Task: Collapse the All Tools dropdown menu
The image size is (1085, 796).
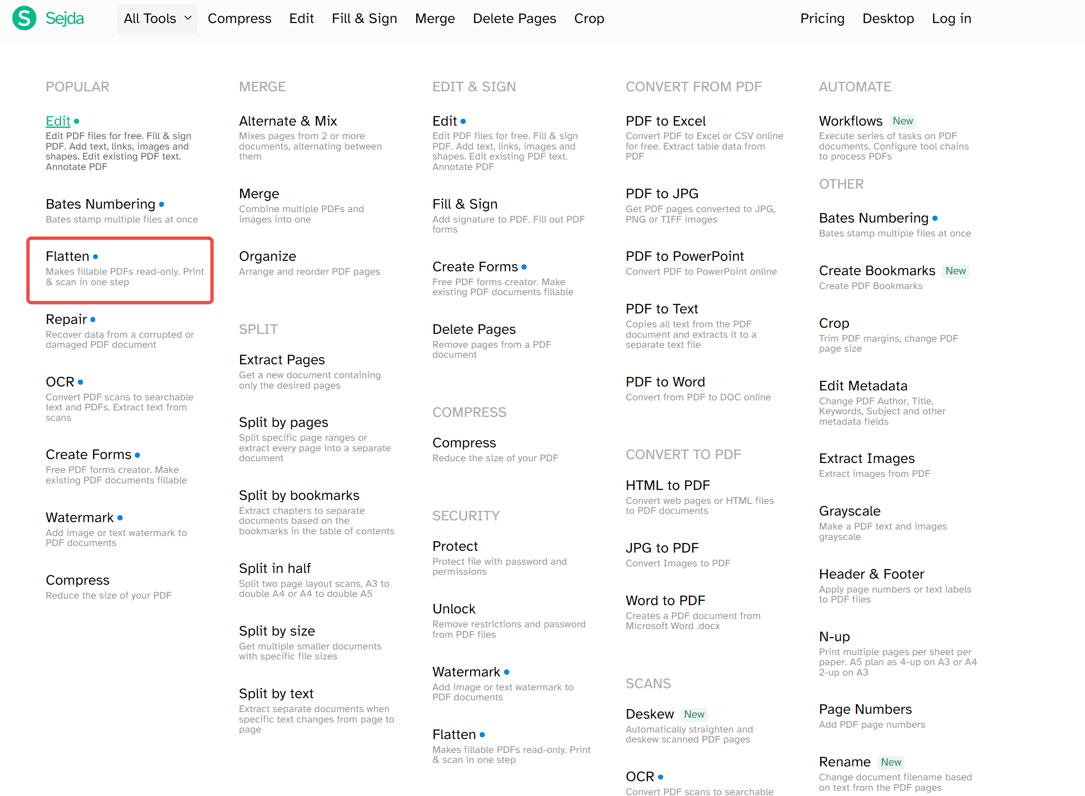Action: (x=150, y=18)
